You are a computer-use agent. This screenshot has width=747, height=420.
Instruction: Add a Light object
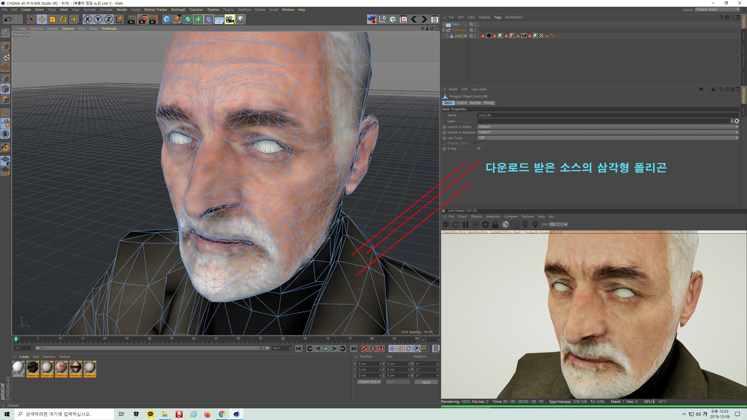[240, 20]
